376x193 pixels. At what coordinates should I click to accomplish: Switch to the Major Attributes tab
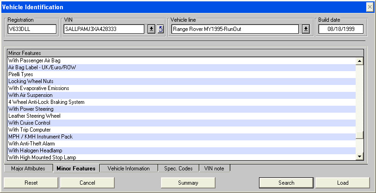pos(28,169)
